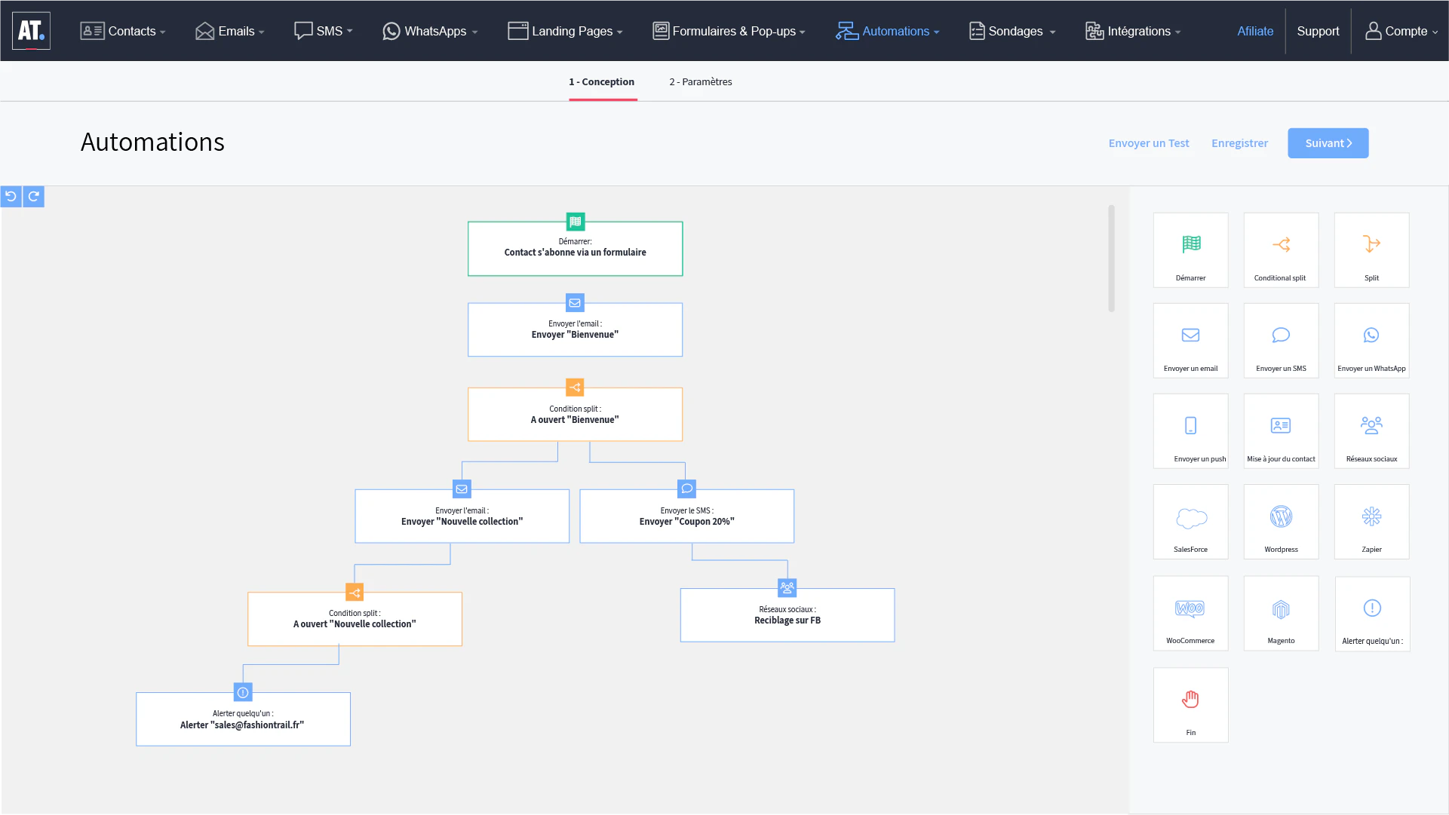Choose the Envoyer un email palette block

click(1191, 341)
